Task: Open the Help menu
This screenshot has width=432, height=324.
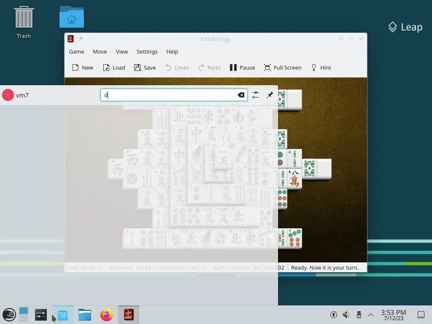Action: (172, 51)
